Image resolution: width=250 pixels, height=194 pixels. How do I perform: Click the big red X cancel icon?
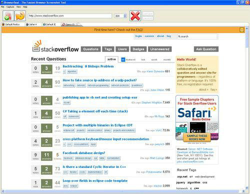(135, 16)
